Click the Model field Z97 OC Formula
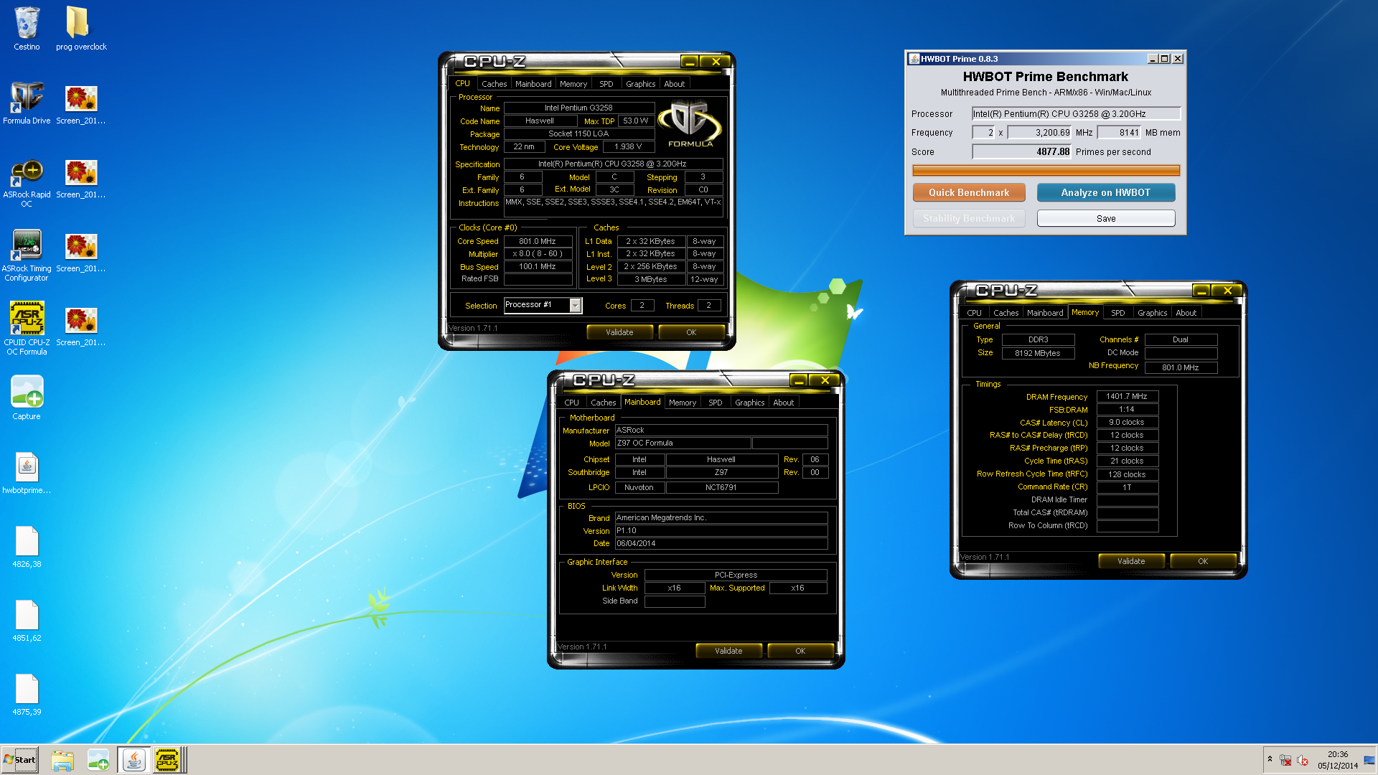Viewport: 1378px width, 775px height. pyautogui.click(x=683, y=443)
